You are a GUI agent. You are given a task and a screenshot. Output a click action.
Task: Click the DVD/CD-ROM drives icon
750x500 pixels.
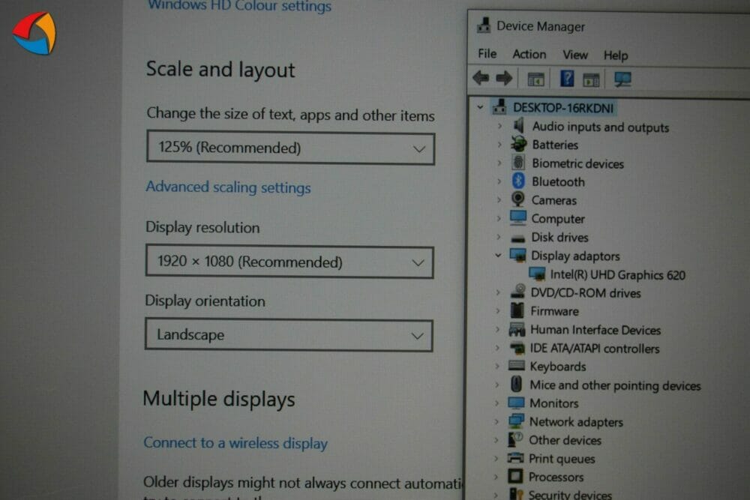click(518, 292)
